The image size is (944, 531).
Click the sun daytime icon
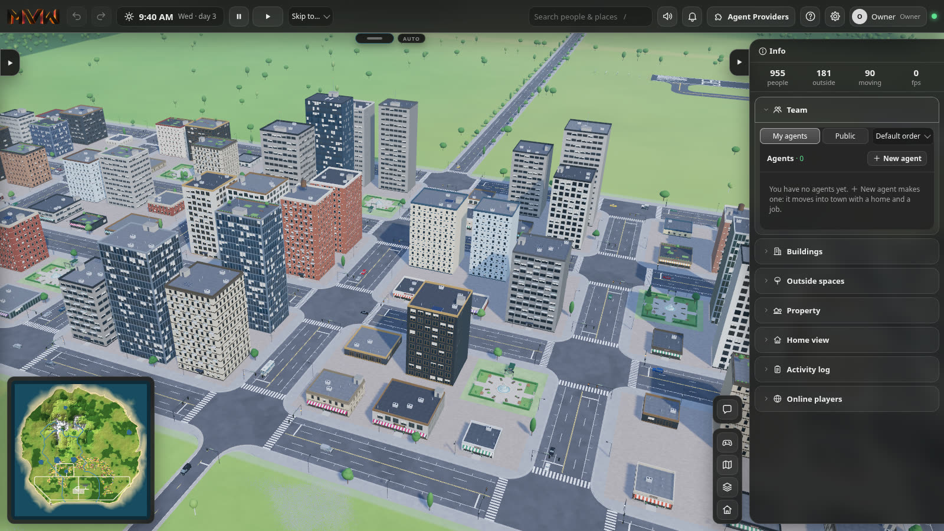click(129, 17)
